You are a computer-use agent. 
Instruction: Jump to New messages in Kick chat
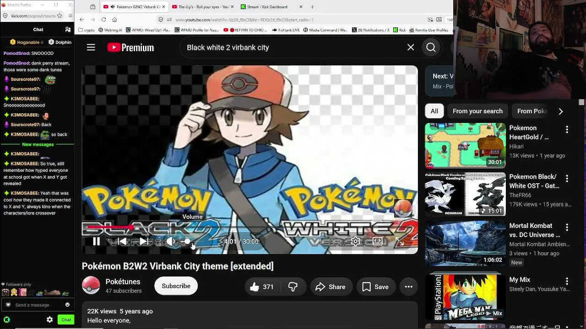tap(38, 144)
